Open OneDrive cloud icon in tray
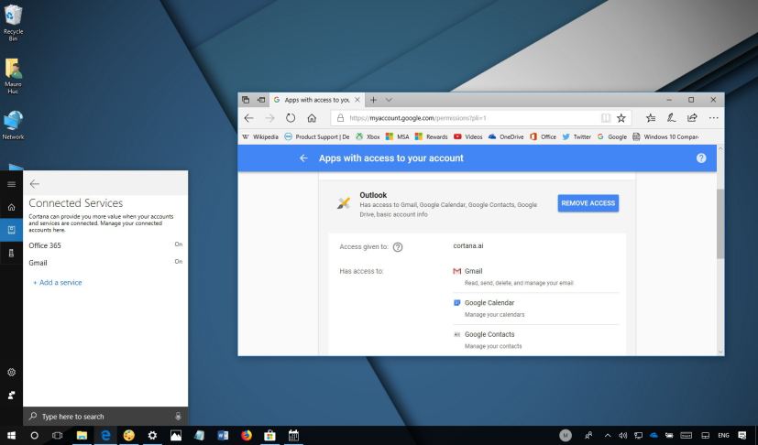This screenshot has width=758, height=445. coord(654,435)
